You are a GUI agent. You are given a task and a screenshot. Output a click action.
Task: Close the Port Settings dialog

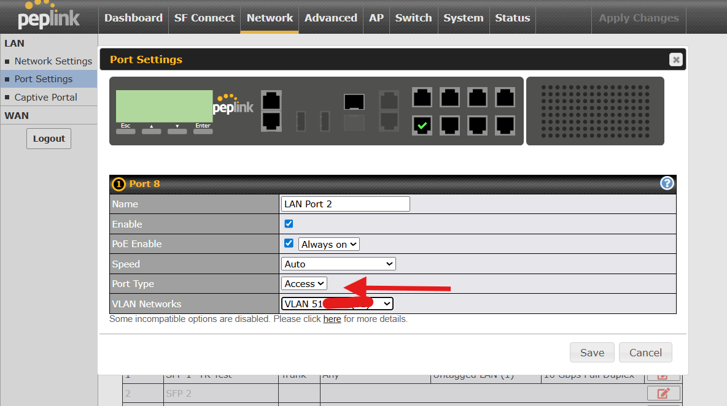[x=676, y=59]
